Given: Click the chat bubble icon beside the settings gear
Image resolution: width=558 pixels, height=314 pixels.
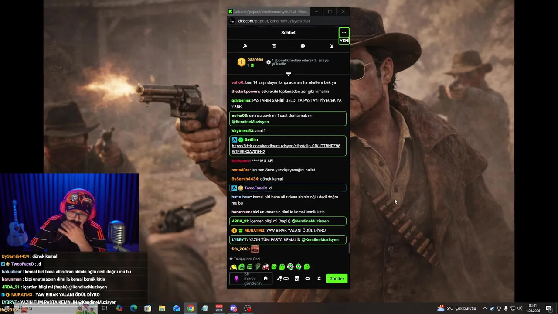Looking at the screenshot, I should point(307,279).
